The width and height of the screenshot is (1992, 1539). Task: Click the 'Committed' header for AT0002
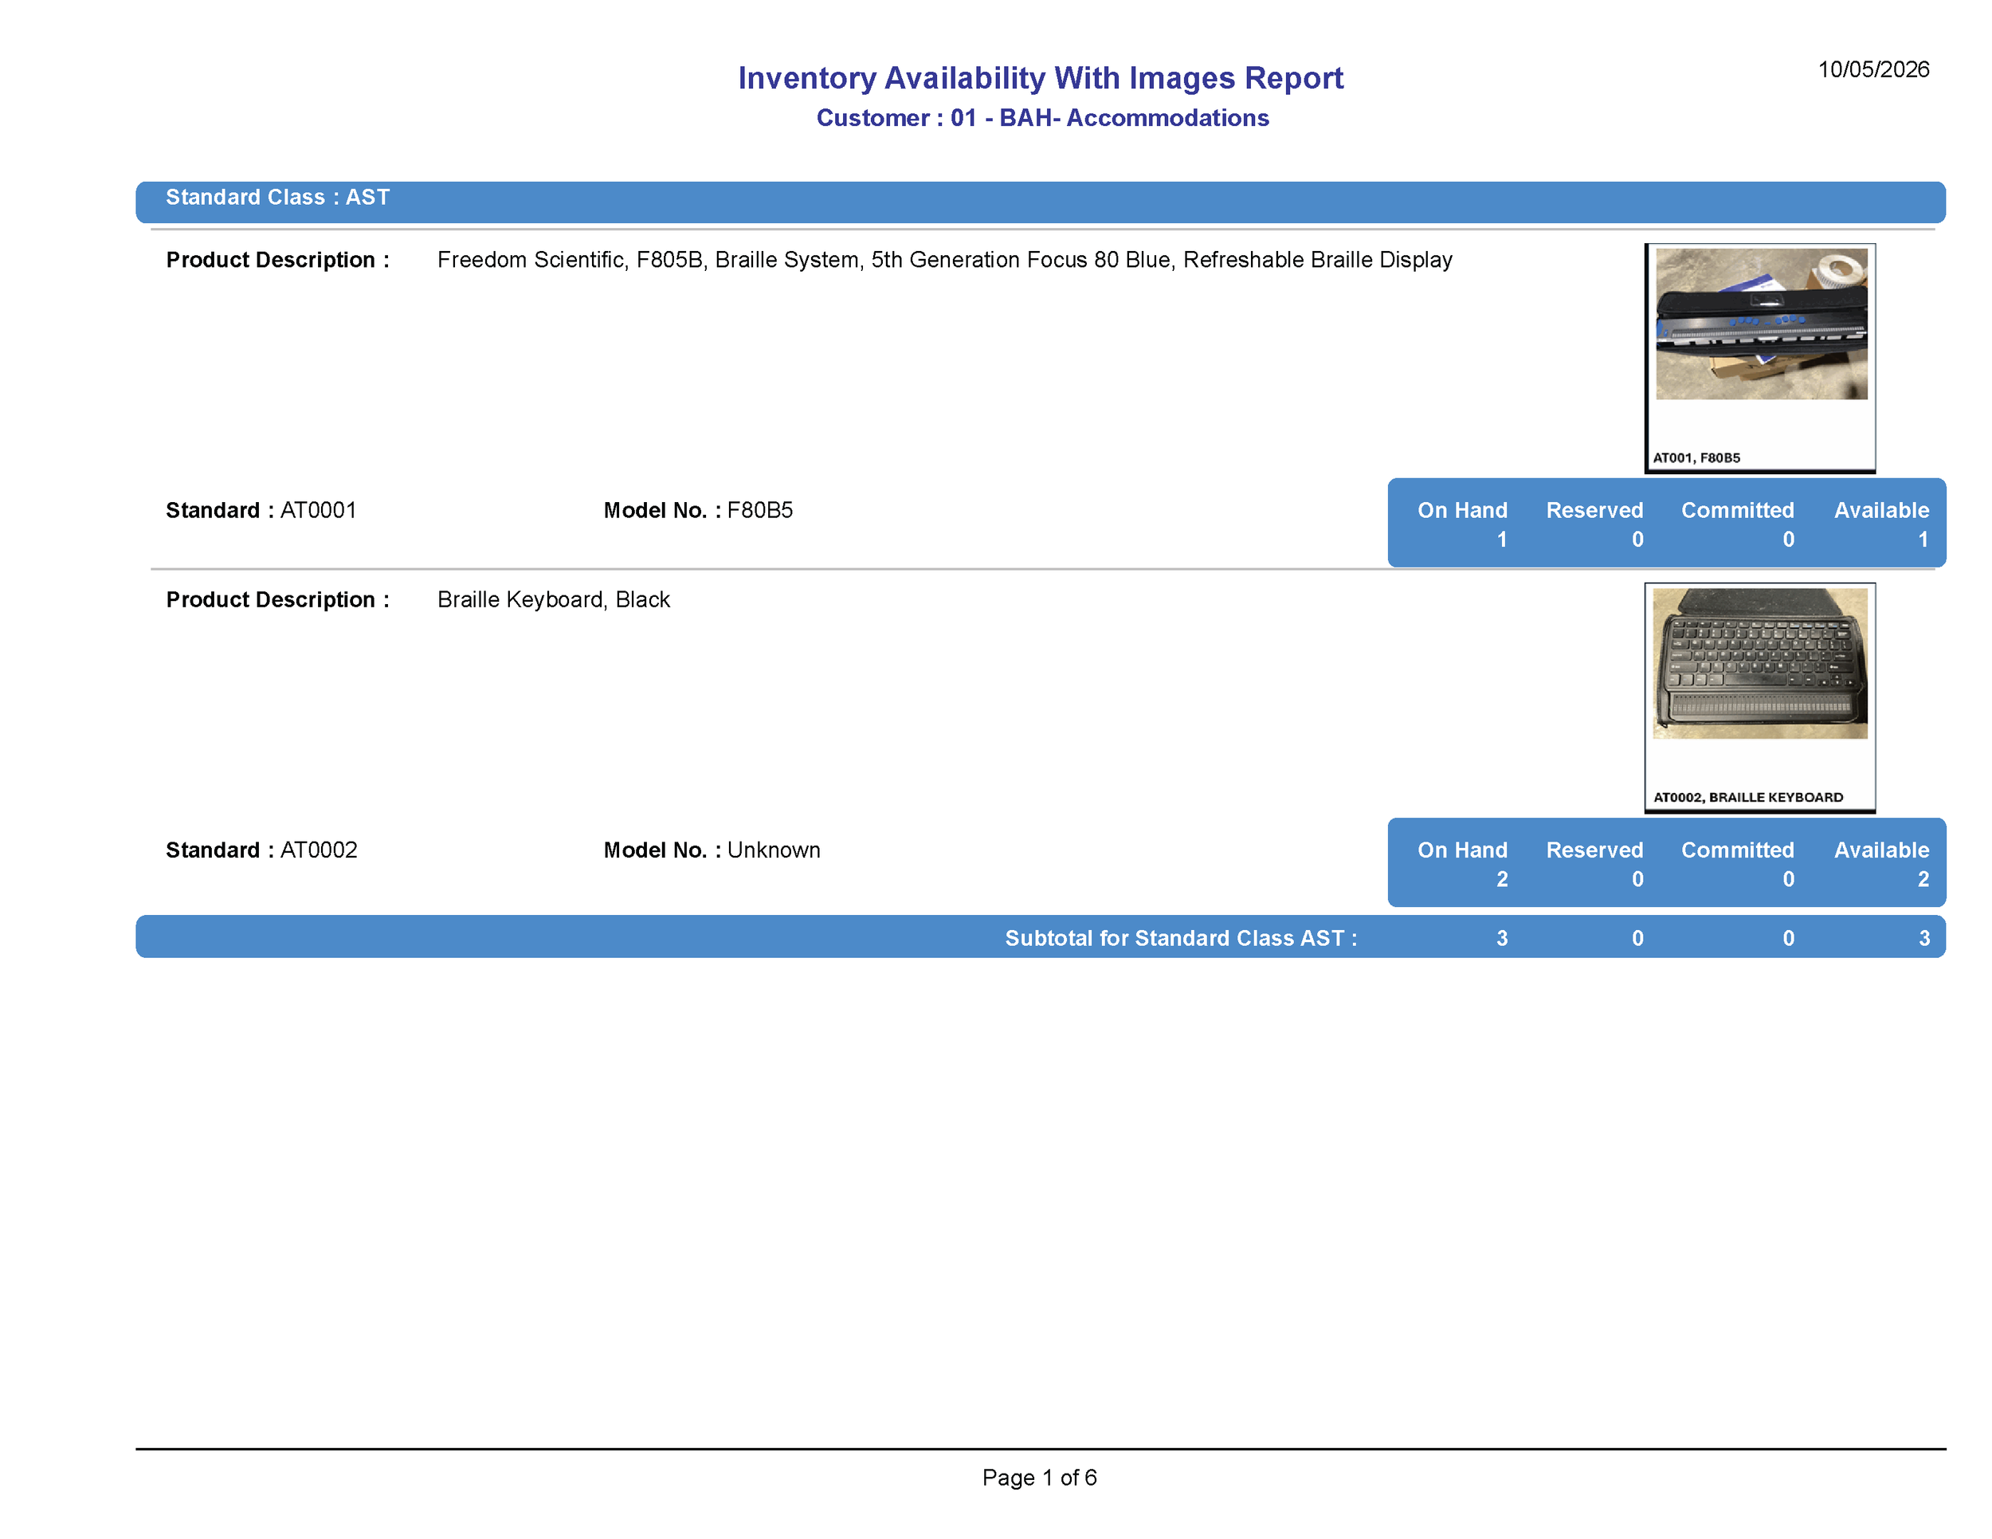coord(1738,850)
